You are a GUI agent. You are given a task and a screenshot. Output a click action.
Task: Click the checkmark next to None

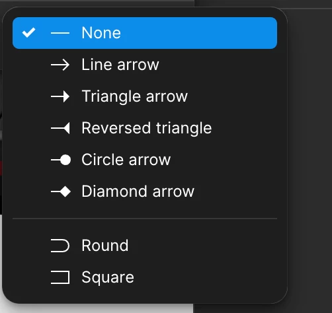point(28,32)
